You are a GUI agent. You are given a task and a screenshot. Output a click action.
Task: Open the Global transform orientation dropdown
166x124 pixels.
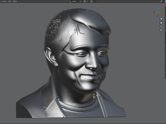[x=74, y=1]
